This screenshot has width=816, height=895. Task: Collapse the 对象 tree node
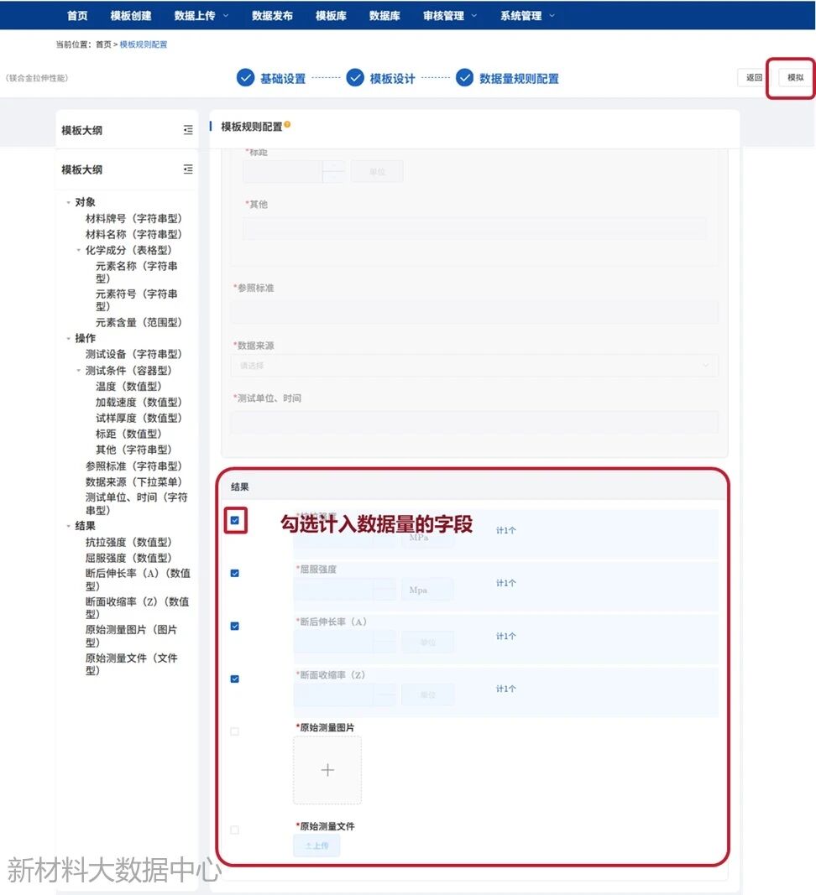pyautogui.click(x=69, y=202)
